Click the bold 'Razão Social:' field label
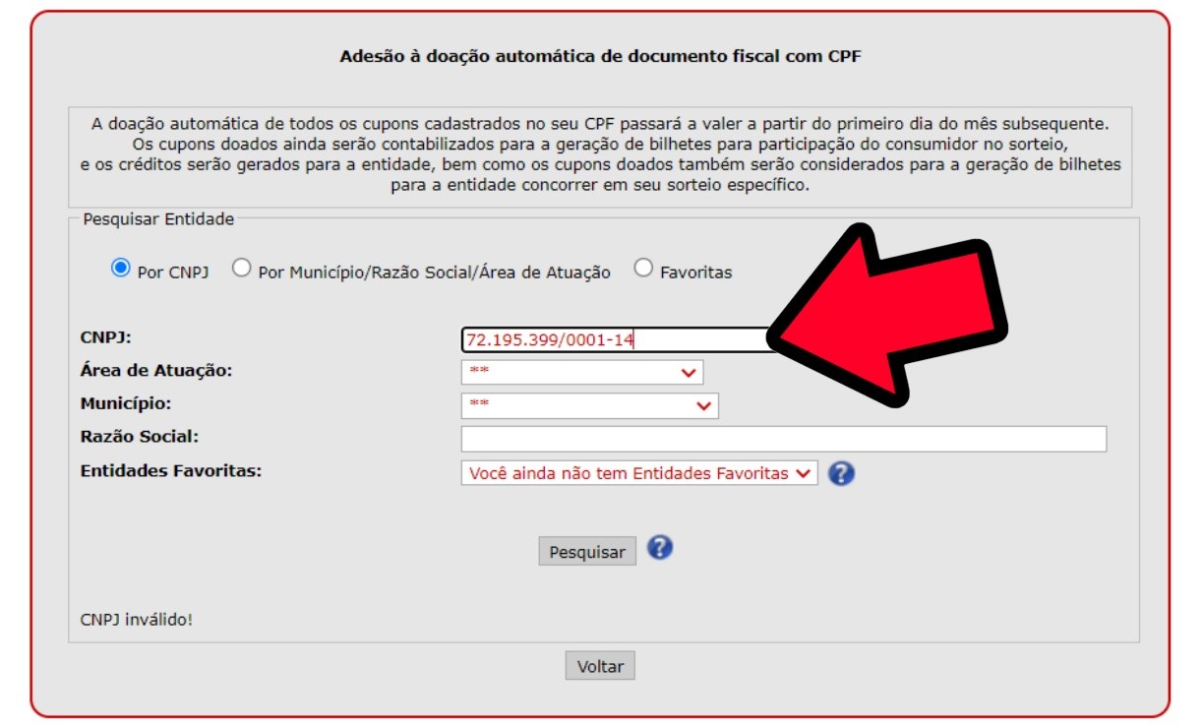 [140, 436]
